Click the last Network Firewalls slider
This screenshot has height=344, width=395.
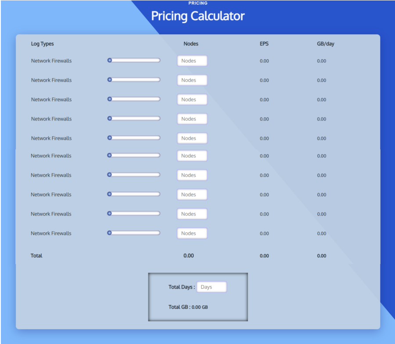109,232
